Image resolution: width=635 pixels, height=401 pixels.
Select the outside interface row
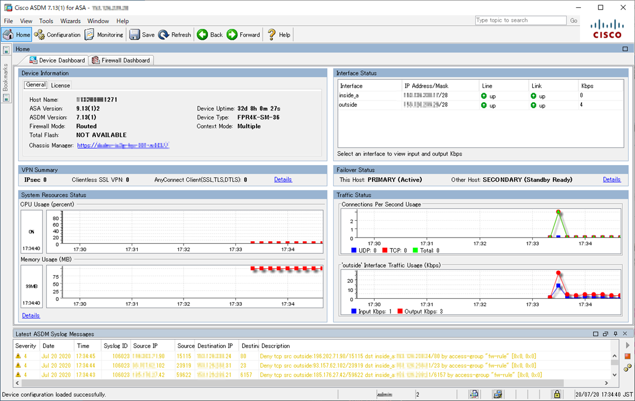point(480,105)
